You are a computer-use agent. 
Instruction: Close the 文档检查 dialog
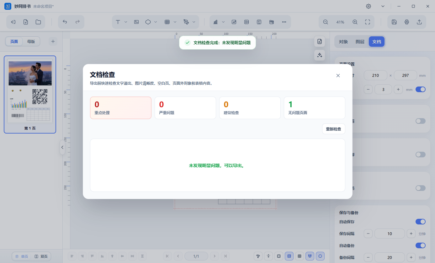(x=338, y=76)
